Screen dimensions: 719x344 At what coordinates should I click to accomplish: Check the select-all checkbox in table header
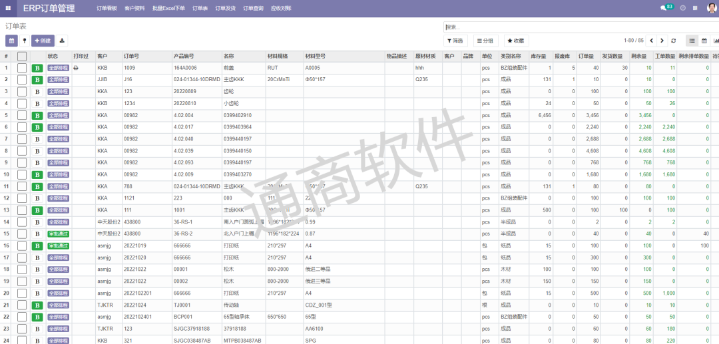click(x=22, y=57)
